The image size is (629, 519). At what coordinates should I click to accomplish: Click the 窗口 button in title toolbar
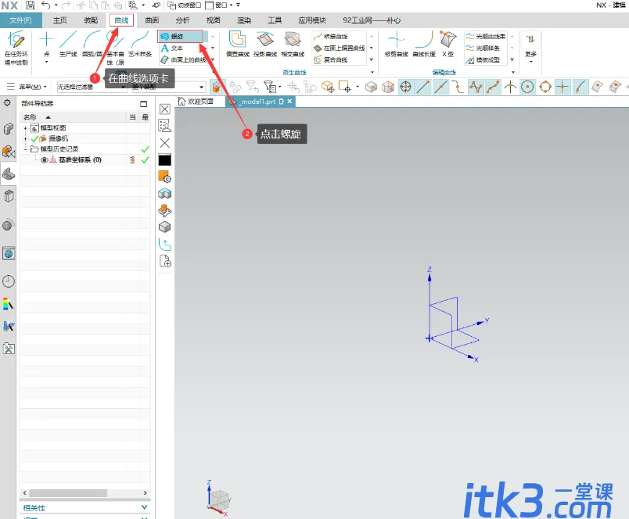pyautogui.click(x=219, y=5)
